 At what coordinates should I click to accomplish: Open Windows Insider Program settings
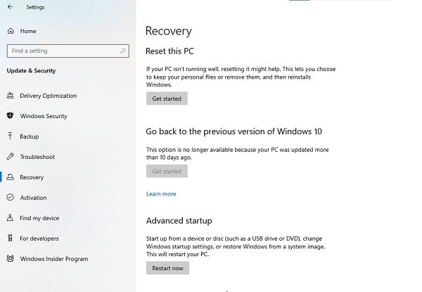(54, 259)
